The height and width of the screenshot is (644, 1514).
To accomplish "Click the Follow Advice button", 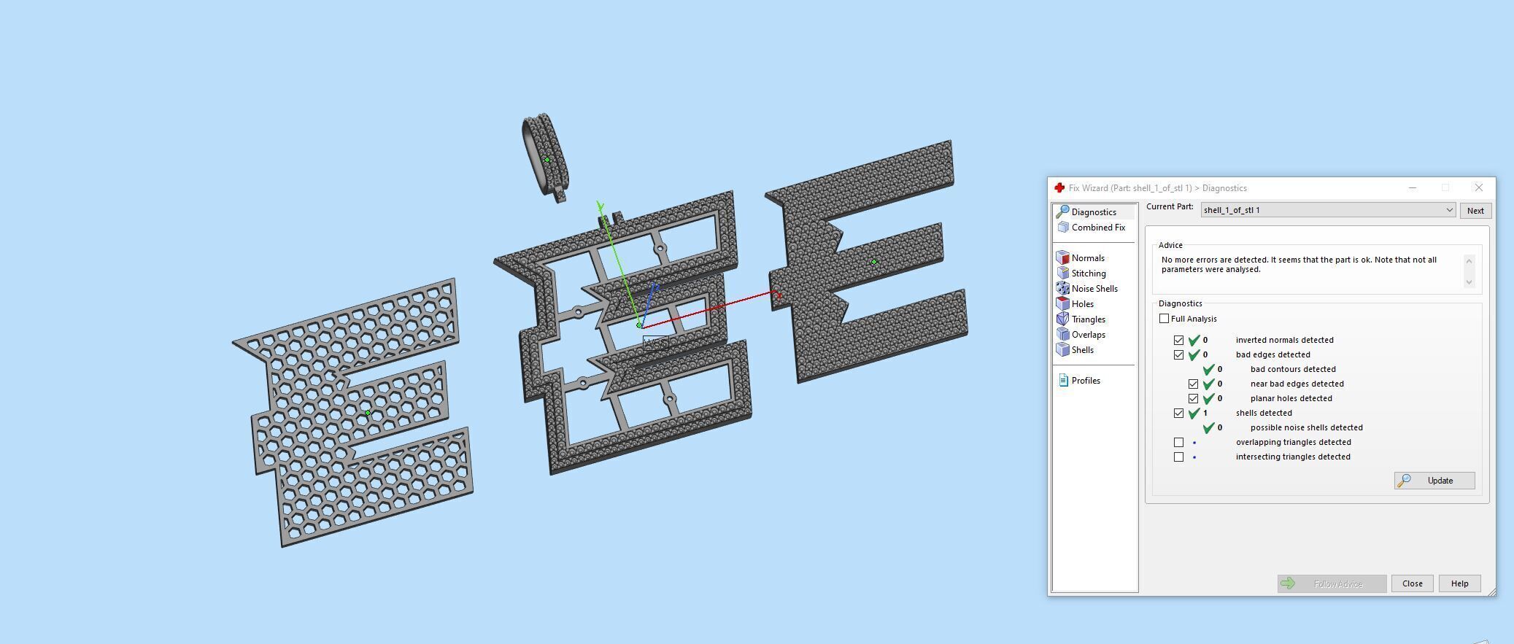I will 1332,583.
